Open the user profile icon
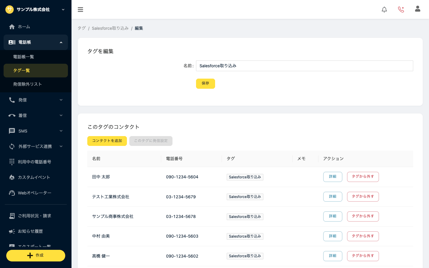Viewport: 429px width, 268px height. tap(418, 9)
